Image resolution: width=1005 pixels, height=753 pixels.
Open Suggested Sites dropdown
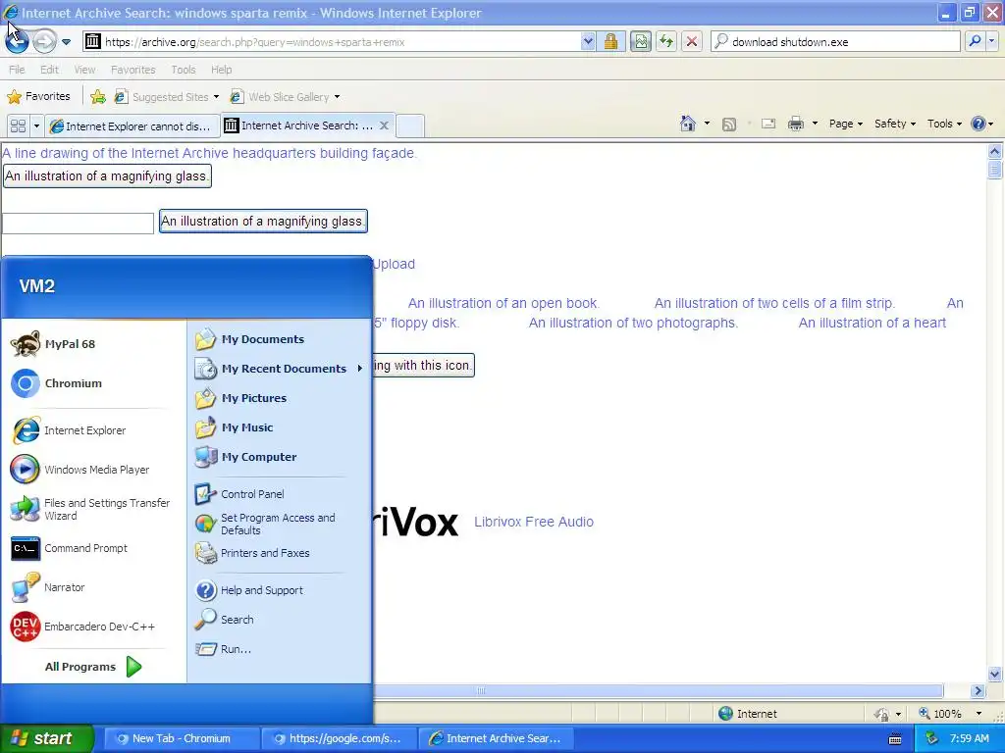coord(166,97)
